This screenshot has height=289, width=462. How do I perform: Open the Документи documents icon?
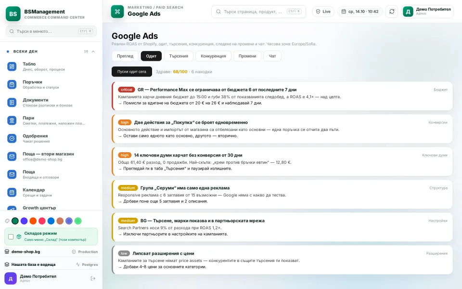click(x=12, y=103)
